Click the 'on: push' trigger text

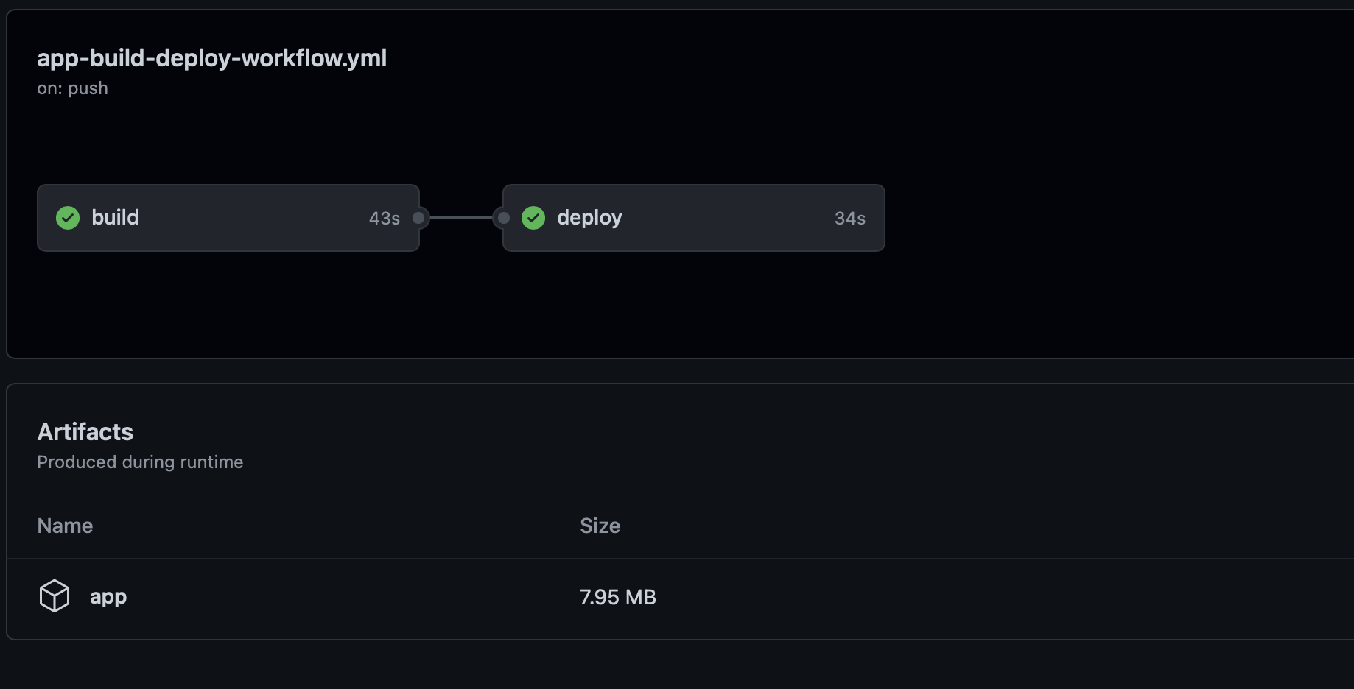(72, 88)
